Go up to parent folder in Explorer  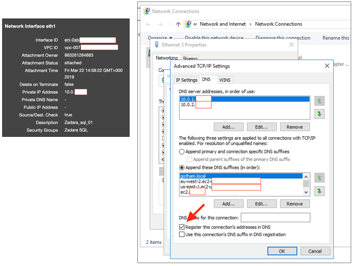tap(178, 24)
